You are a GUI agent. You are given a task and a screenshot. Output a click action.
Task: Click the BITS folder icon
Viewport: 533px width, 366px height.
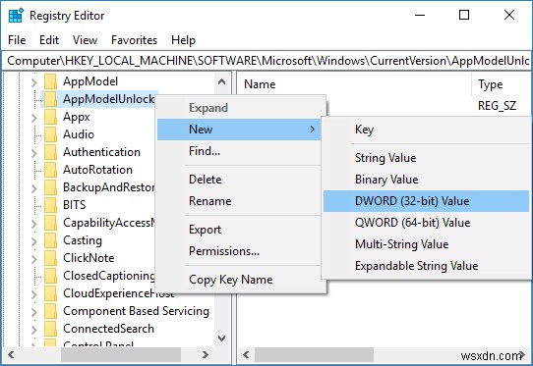[x=50, y=205]
